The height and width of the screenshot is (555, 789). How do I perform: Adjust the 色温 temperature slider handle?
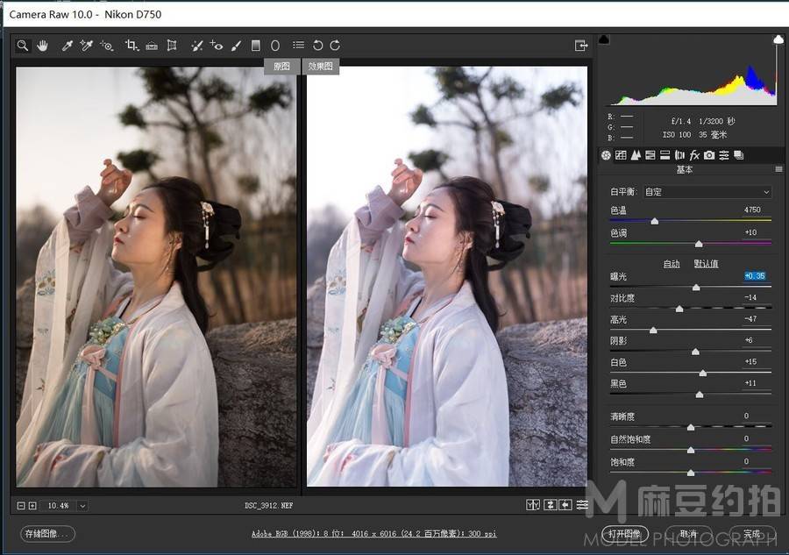coord(655,221)
